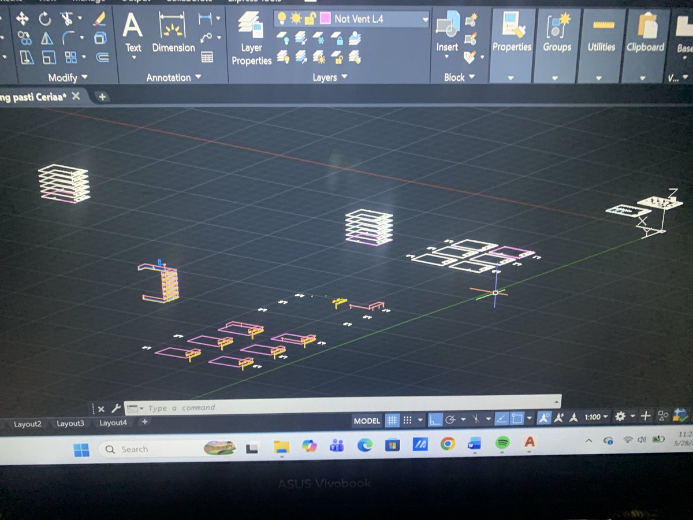693x520 pixels.
Task: Open a new drawing tab with plus
Action: [102, 96]
